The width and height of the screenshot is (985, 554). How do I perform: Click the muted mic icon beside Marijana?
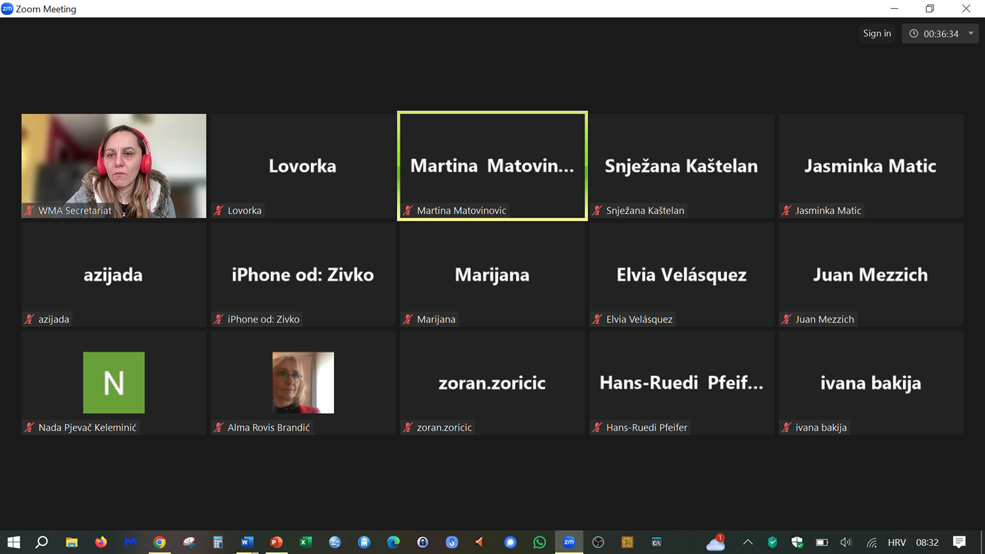pyautogui.click(x=408, y=319)
